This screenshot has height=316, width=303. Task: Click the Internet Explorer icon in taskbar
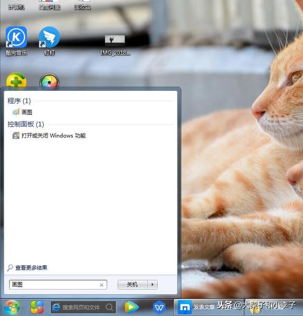pos(56,307)
